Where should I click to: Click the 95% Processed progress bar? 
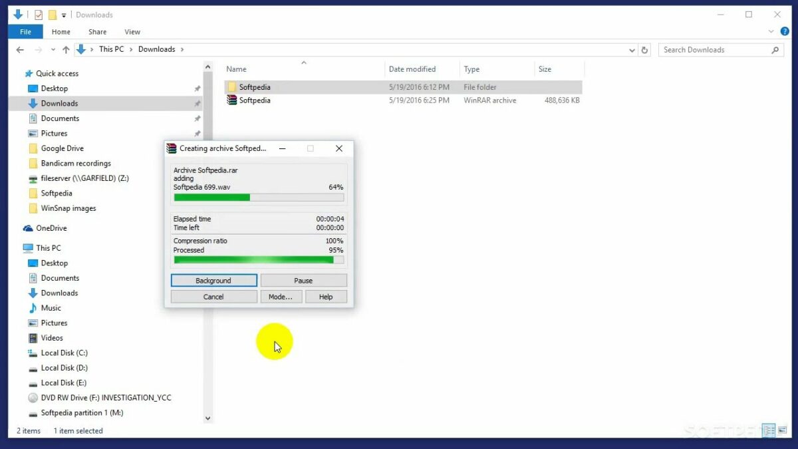pos(259,260)
